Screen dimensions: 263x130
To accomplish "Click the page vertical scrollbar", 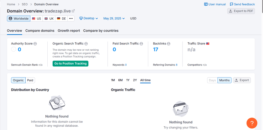I will (x=262, y=7).
